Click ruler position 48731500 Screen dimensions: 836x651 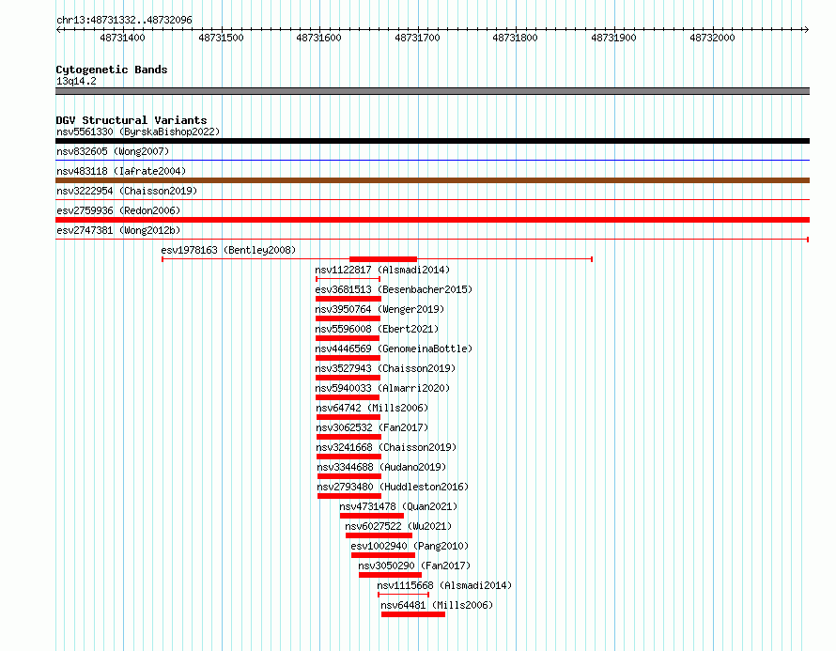pos(221,38)
